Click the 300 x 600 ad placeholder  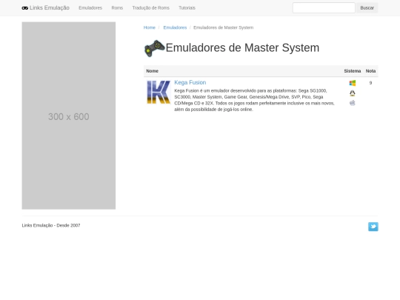(x=69, y=116)
